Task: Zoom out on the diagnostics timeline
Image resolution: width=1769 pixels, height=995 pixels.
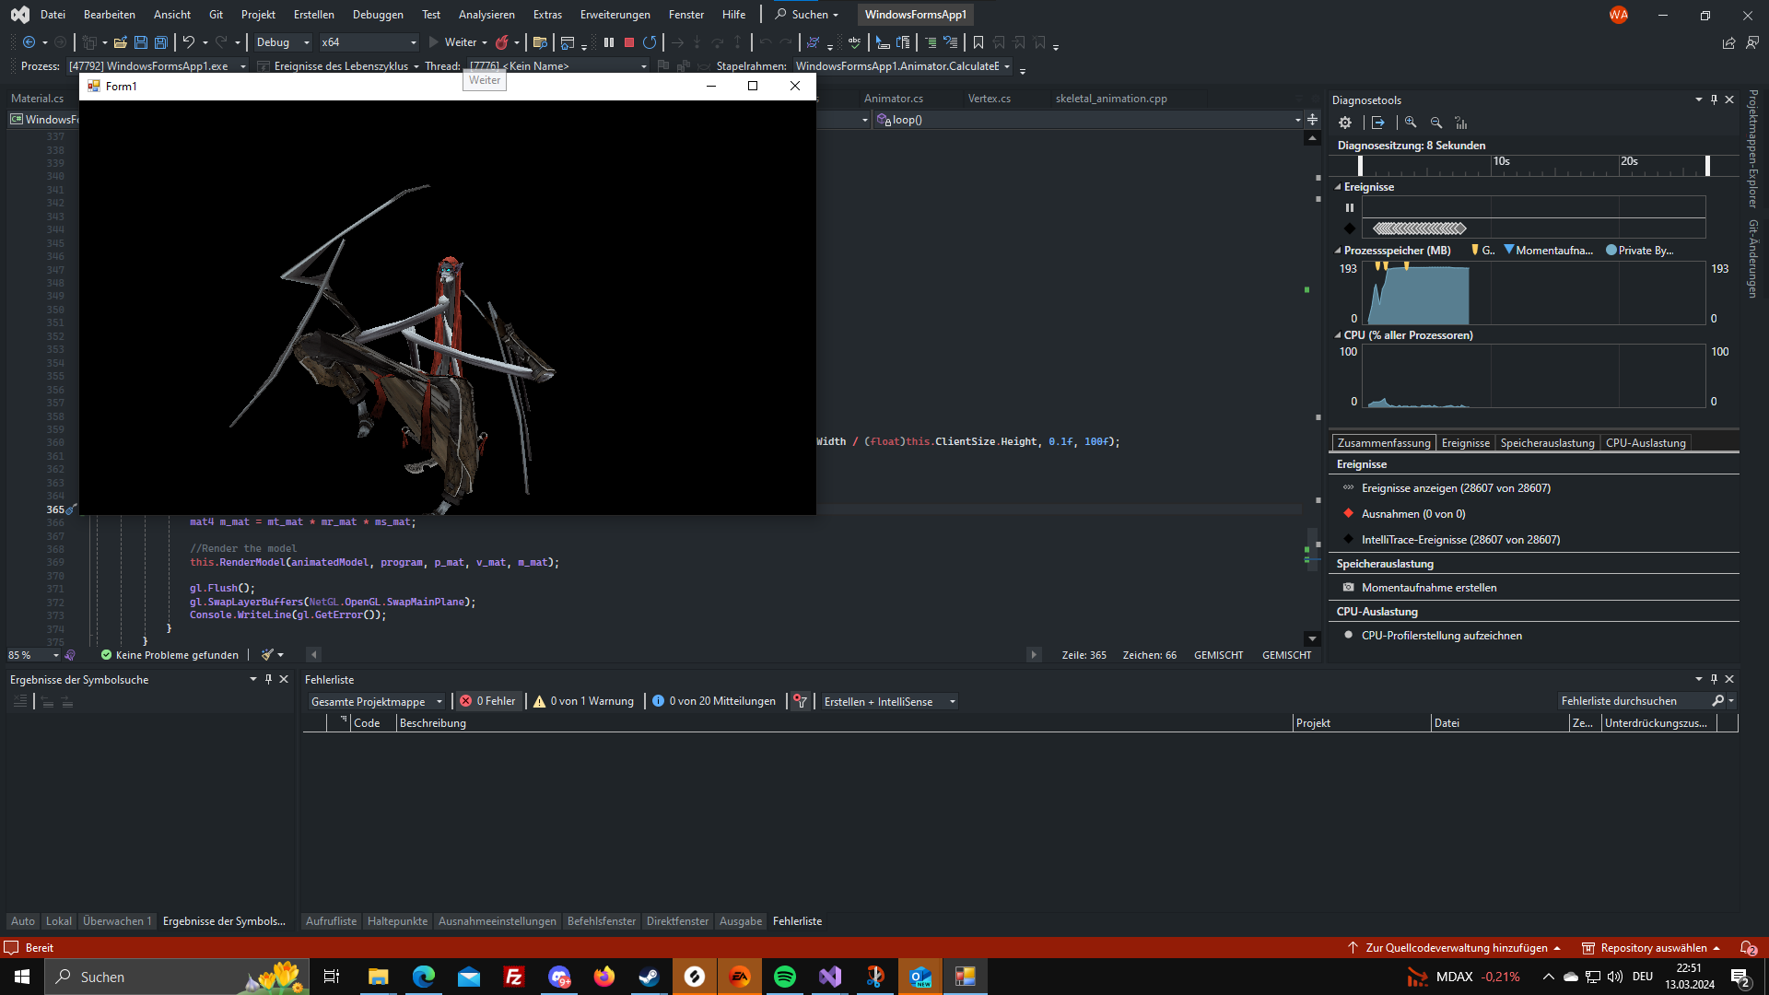Action: [1436, 123]
